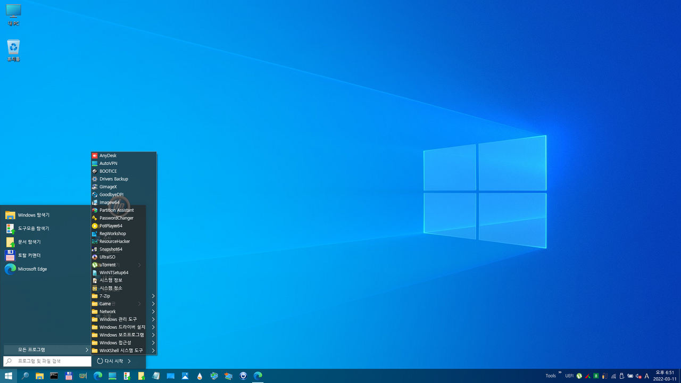Open first Edge icon on taskbar

(98, 376)
